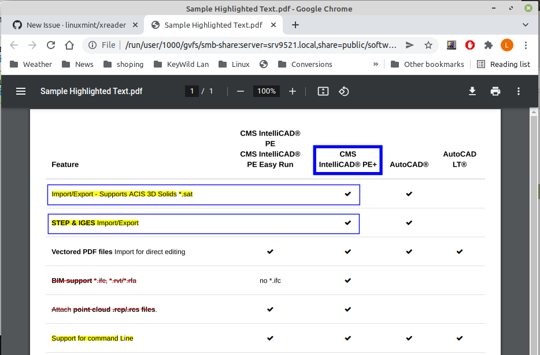Click CMS IntelliCAD® PE Easy Run header
The height and width of the screenshot is (355, 540).
pyautogui.click(x=270, y=159)
